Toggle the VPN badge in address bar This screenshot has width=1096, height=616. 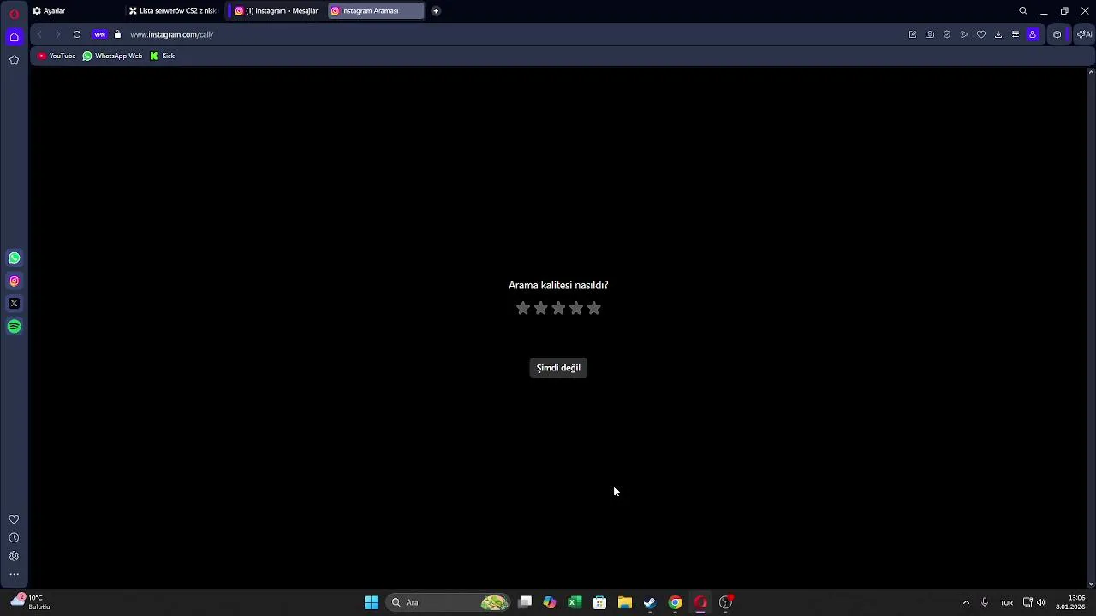pos(100,34)
